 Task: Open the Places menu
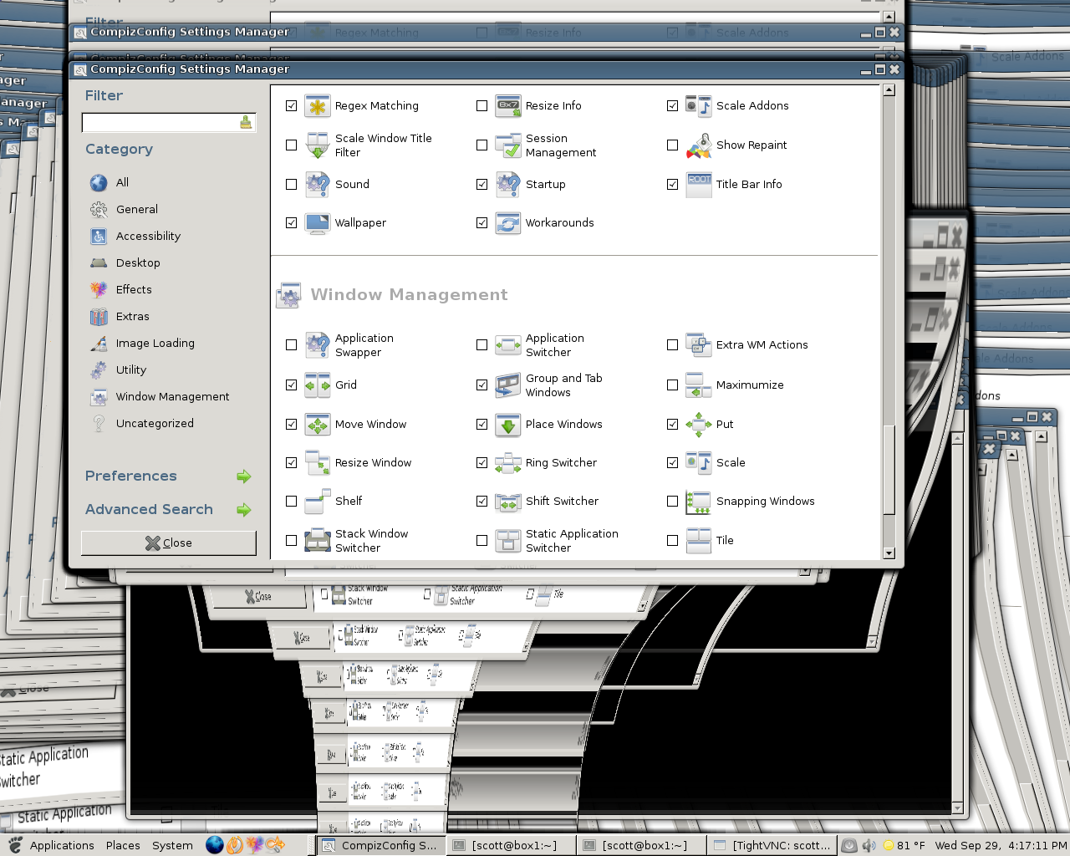coord(123,845)
